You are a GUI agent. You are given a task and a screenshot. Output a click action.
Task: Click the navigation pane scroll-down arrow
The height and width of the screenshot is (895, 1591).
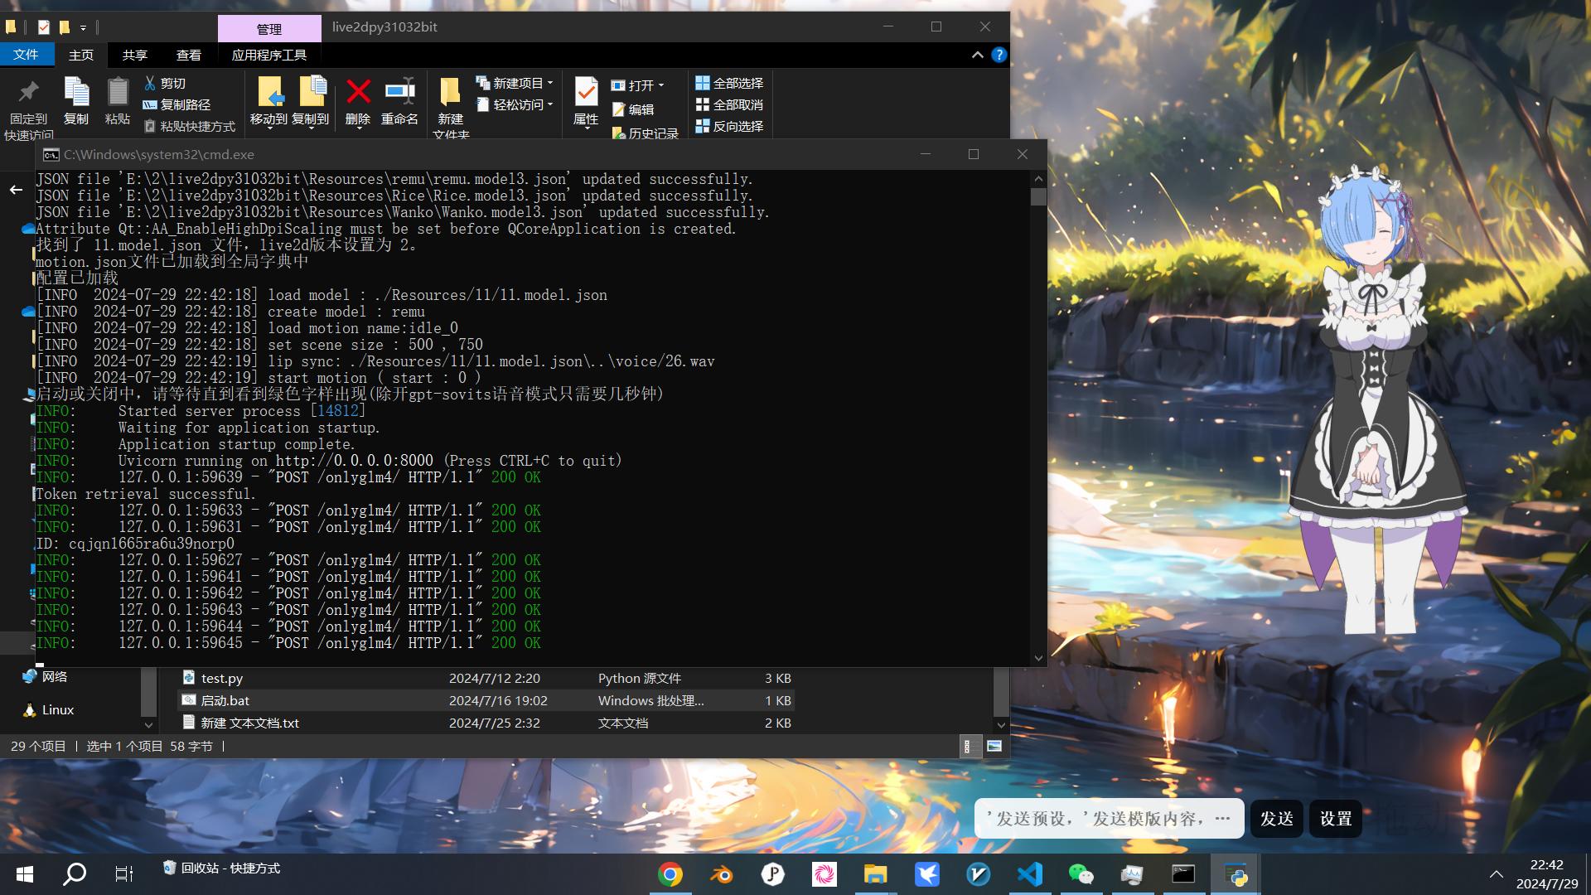[x=148, y=724]
